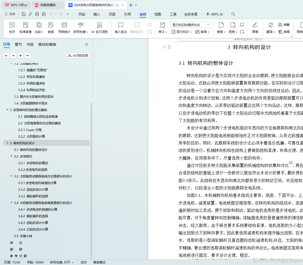
Task: Collapse outline levels with minus button
Action: (x=28, y=56)
